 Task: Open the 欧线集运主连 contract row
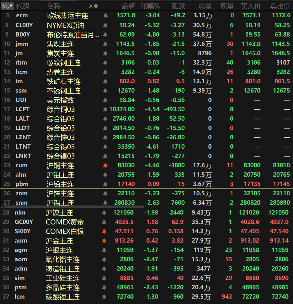click(67, 16)
